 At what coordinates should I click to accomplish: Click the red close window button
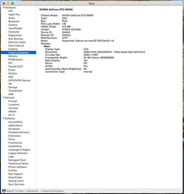(x=4, y=3)
